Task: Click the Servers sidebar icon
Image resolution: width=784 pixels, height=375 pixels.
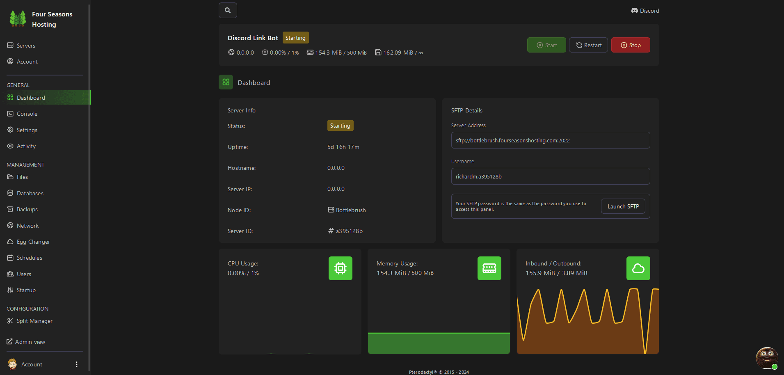Action: tap(10, 45)
